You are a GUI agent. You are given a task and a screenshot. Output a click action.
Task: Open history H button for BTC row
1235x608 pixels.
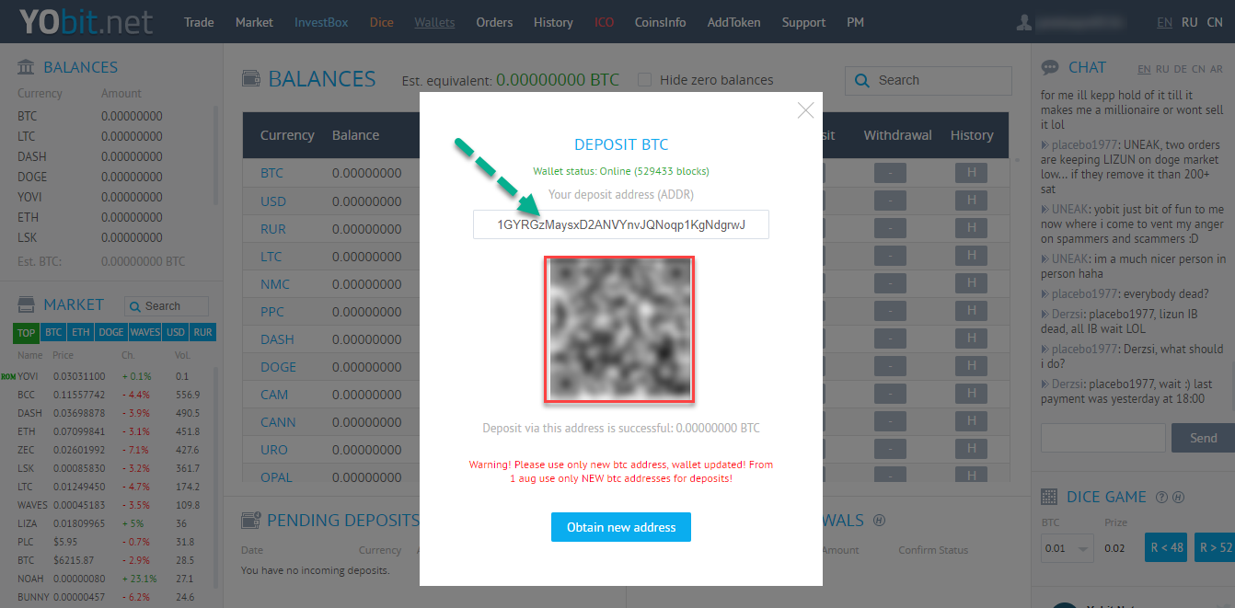[971, 173]
